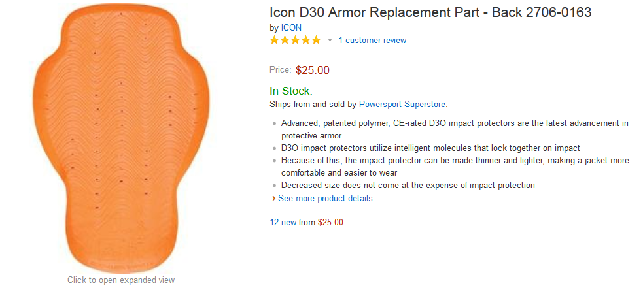
Task: Visit the ICON brand link
Action: 291,27
